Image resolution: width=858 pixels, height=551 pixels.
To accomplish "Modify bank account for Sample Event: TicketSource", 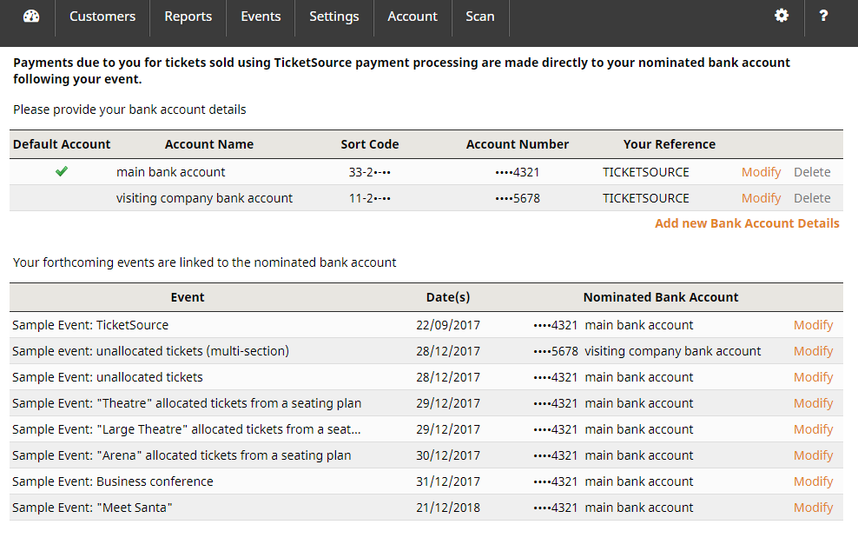I will tap(813, 325).
